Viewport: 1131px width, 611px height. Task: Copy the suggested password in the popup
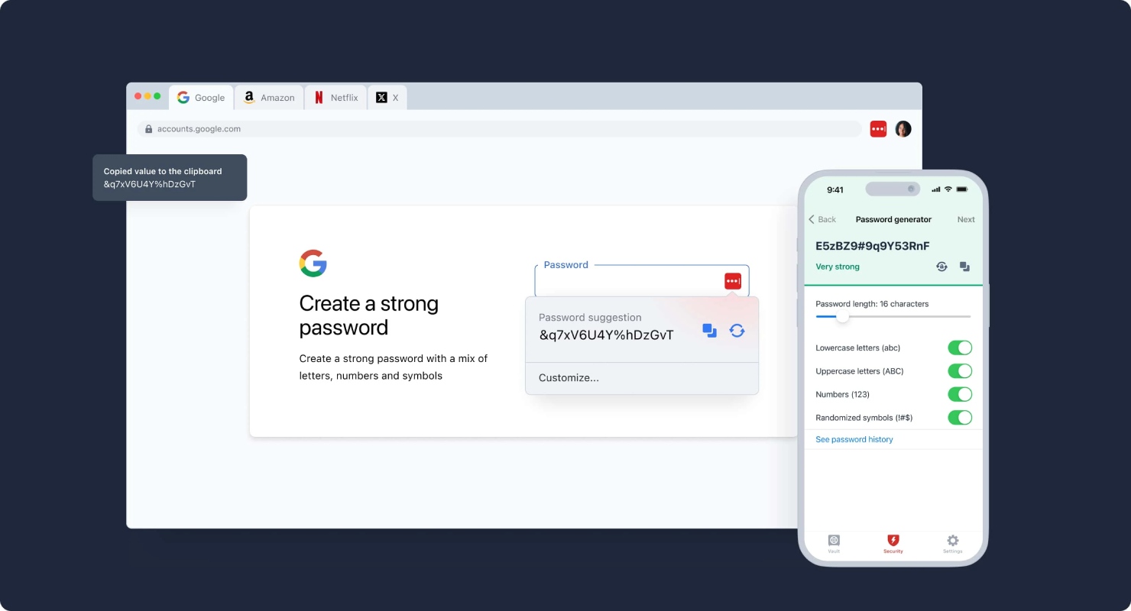(709, 331)
